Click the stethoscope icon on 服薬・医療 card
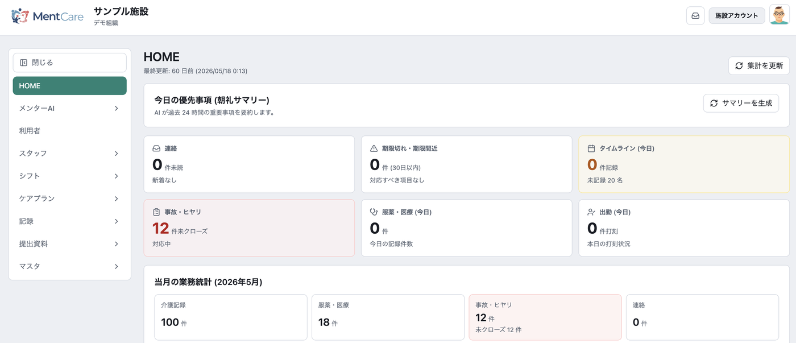This screenshot has width=796, height=343. point(374,212)
